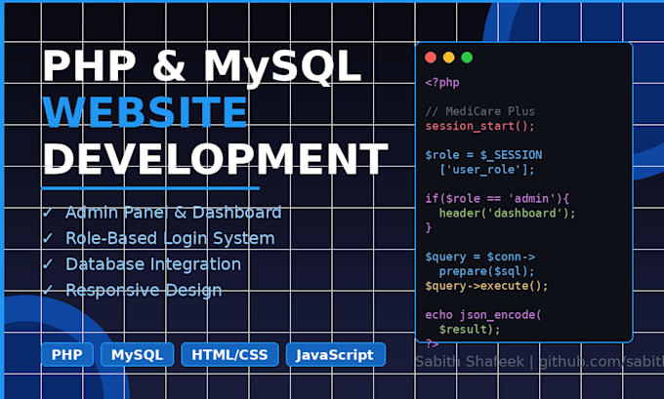This screenshot has height=399, width=664.
Task: Click the JavaScript tag badge
Action: 335,354
